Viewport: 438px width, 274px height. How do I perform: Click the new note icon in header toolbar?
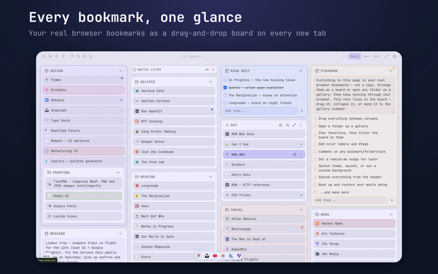tap(72, 56)
